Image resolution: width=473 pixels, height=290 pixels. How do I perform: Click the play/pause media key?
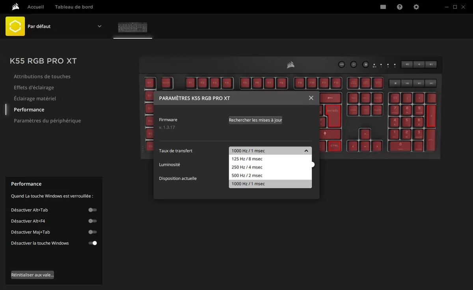coord(419,83)
